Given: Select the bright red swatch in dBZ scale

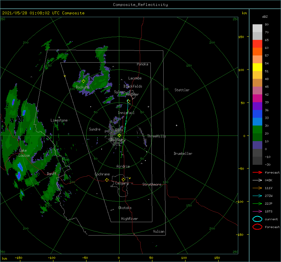Looking at the screenshot, I should 257,44.
